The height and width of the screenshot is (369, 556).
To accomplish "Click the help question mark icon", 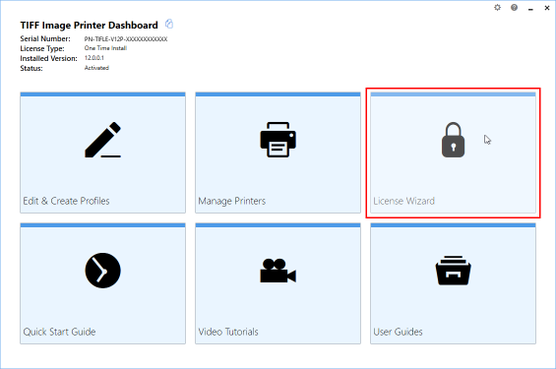I will pyautogui.click(x=514, y=8).
